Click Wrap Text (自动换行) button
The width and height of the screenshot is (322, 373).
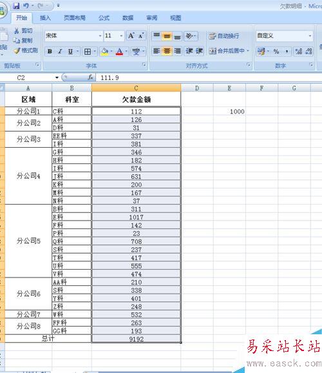coord(224,36)
